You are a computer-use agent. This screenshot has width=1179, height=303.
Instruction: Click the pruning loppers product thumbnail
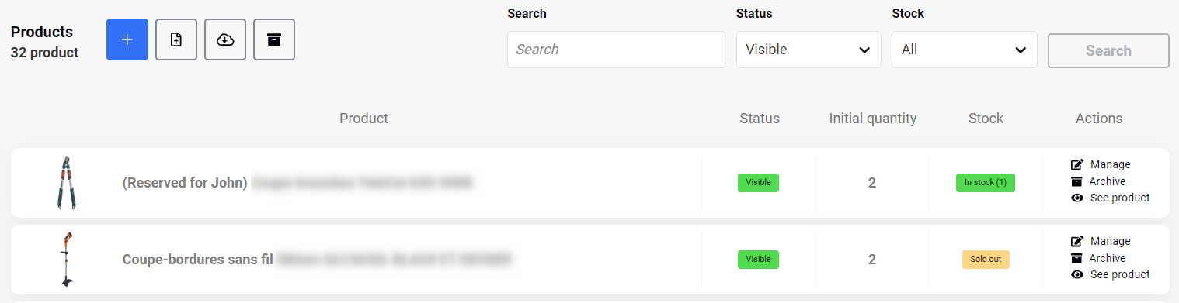66,183
